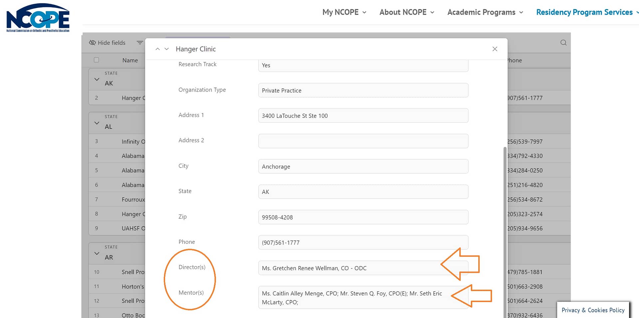Viewport: 639px width, 318px height.
Task: Open the My NCOPE menu
Action: pos(344,12)
